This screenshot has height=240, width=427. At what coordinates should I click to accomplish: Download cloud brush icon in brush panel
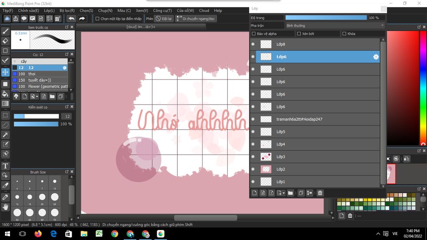[16, 96]
